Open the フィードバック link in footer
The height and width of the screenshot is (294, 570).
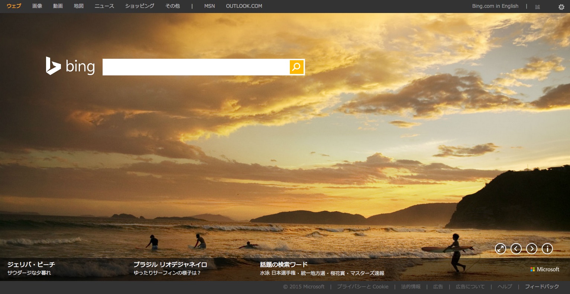(x=542, y=287)
